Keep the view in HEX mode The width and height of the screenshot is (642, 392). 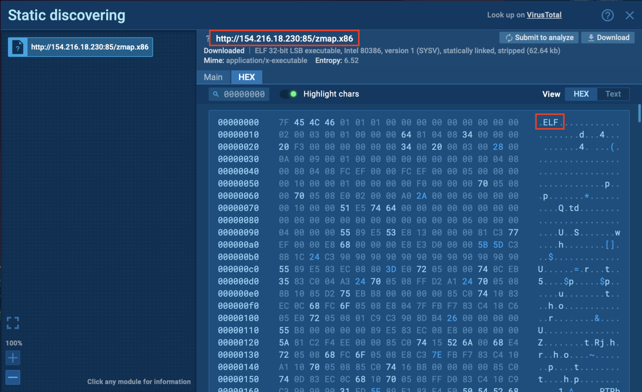(581, 94)
